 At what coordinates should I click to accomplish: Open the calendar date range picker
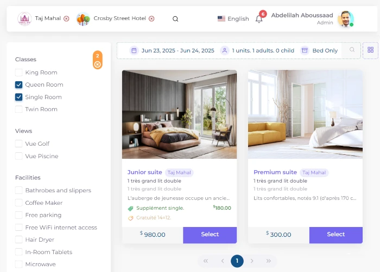tap(173, 50)
